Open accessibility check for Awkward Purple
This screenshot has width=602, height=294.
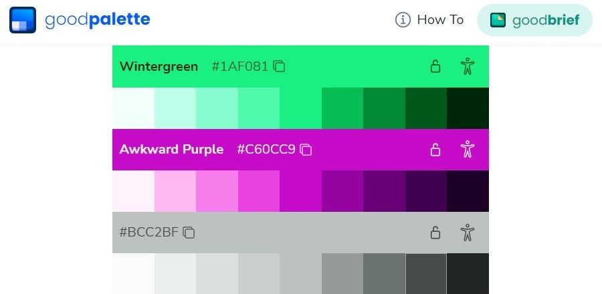tap(468, 150)
